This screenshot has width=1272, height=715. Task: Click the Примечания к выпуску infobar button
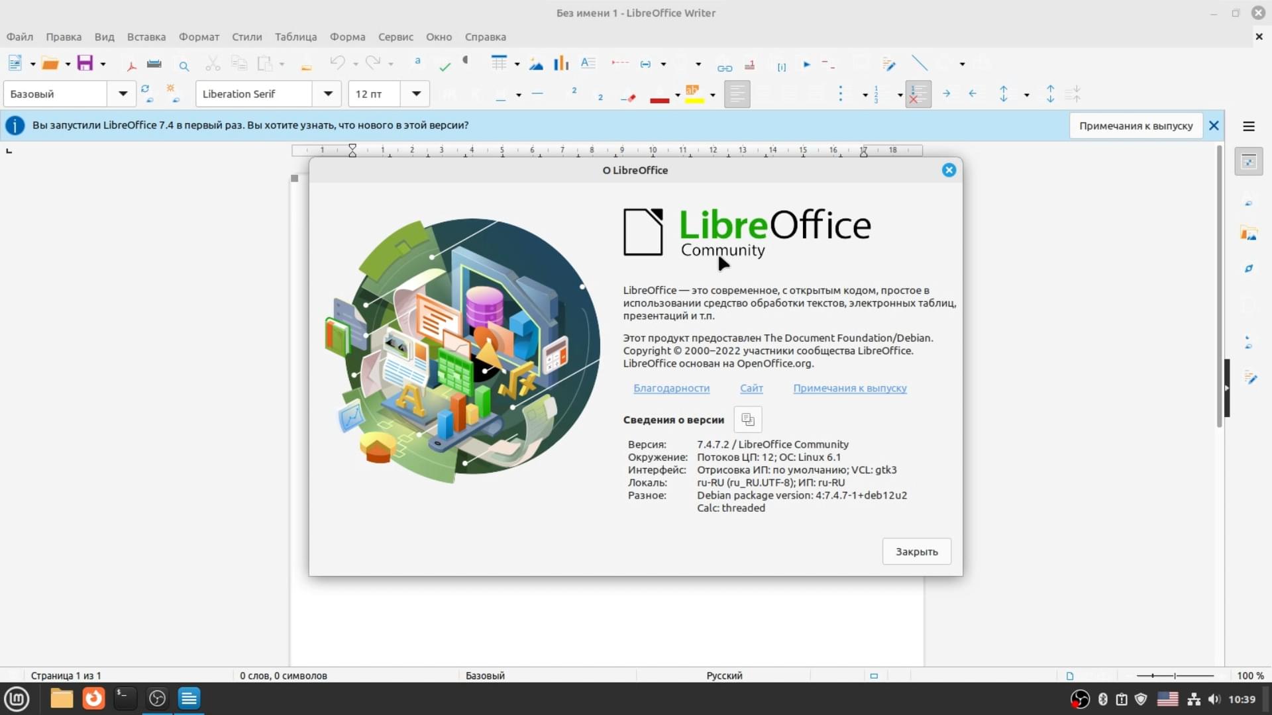point(1136,126)
